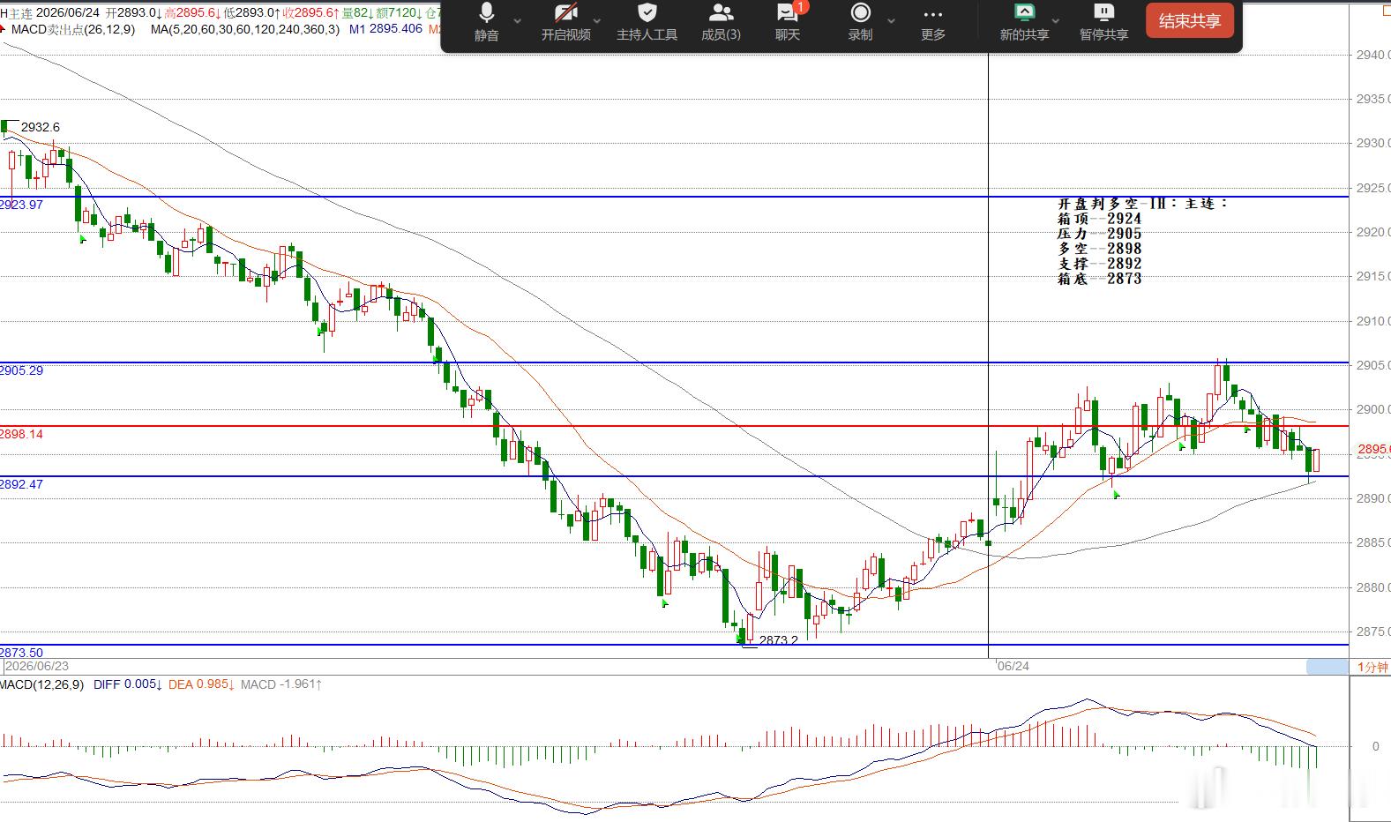
Task: Click the 2026/06/23 date marker on axis
Action: tap(36, 666)
